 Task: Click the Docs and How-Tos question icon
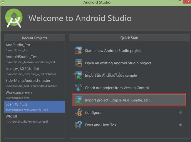click(78, 125)
